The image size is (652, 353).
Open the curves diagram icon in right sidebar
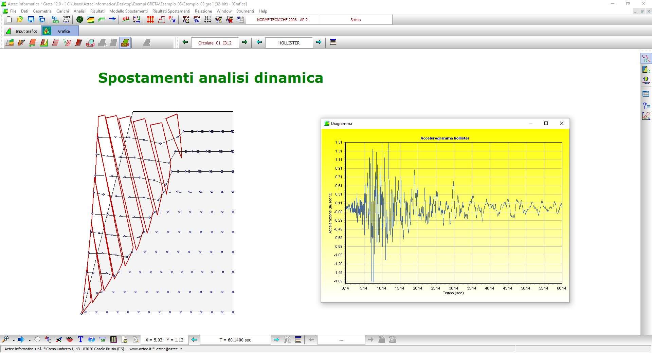(x=646, y=116)
